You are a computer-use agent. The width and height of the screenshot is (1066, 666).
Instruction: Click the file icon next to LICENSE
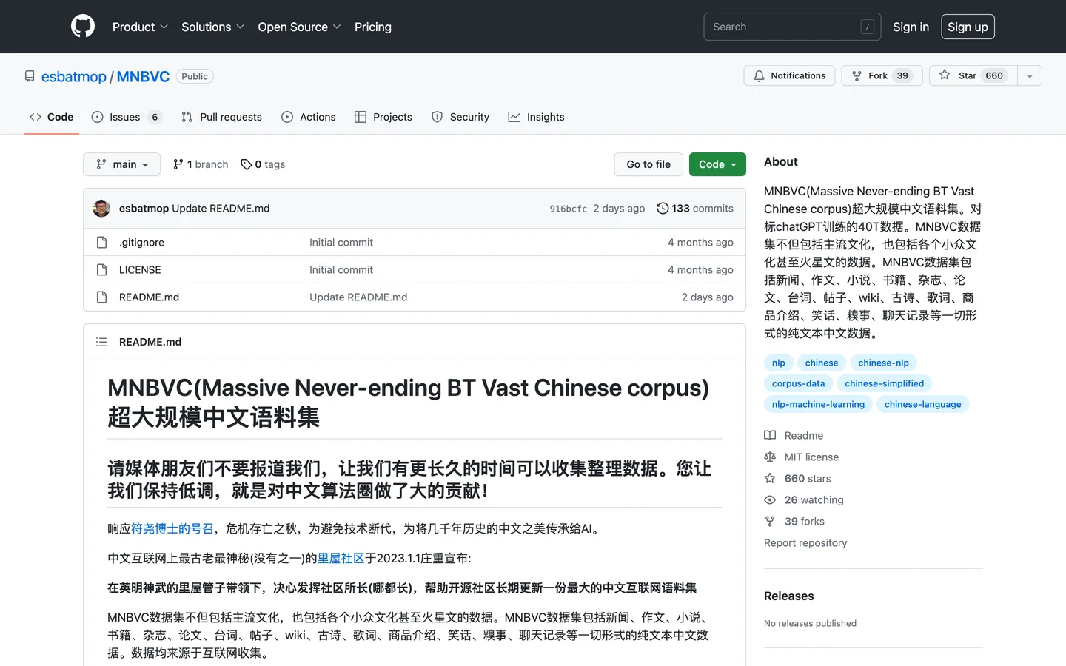102,270
